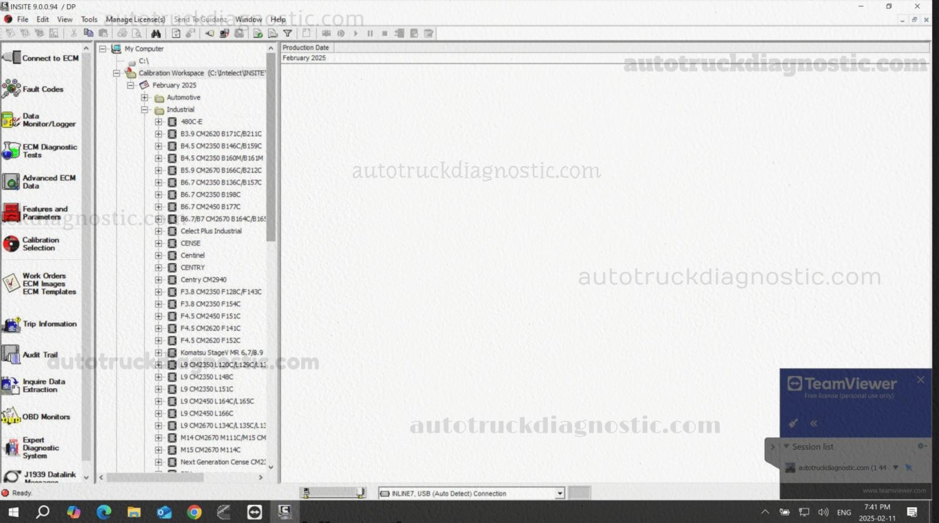
Task: Open Connect to ECM in sidebar
Action: (41, 58)
